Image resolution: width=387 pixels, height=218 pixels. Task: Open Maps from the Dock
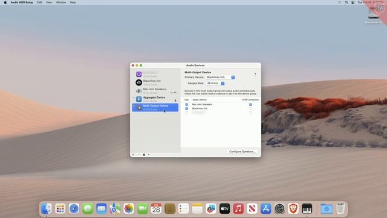(x=115, y=208)
